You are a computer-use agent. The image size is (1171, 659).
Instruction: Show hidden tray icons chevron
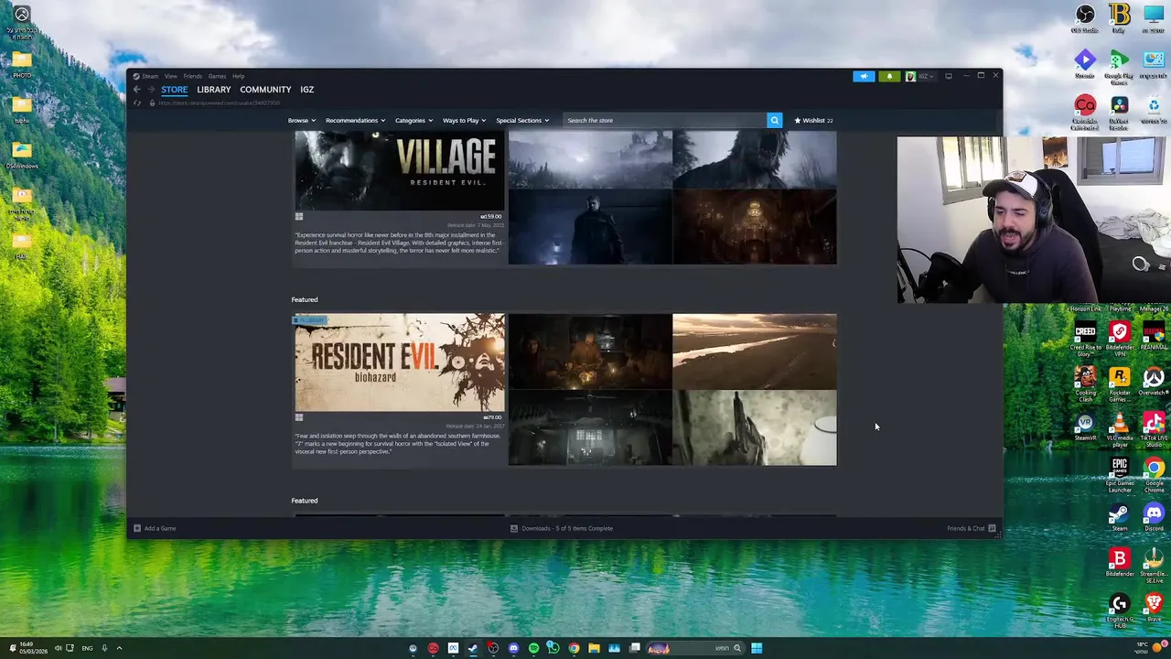119,648
